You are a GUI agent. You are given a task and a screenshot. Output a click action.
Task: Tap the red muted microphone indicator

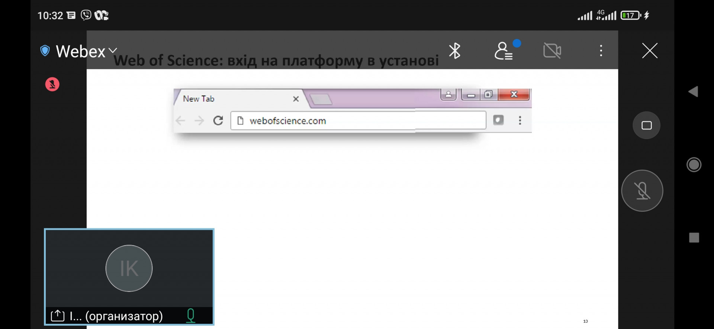52,84
